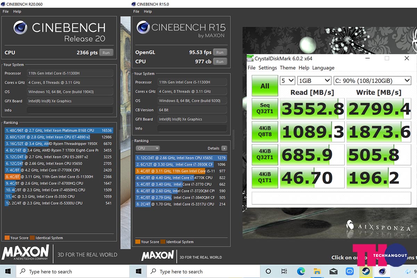The width and height of the screenshot is (417, 278).
Task: Open CPU ranking type dropdown in R15
Action: tap(147, 148)
